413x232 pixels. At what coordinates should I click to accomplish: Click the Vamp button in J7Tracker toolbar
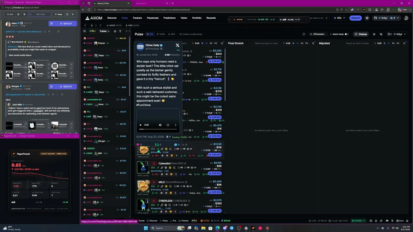point(59,14)
